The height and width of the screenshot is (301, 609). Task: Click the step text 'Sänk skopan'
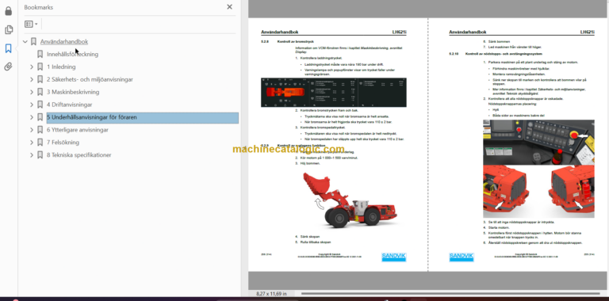(x=310, y=236)
